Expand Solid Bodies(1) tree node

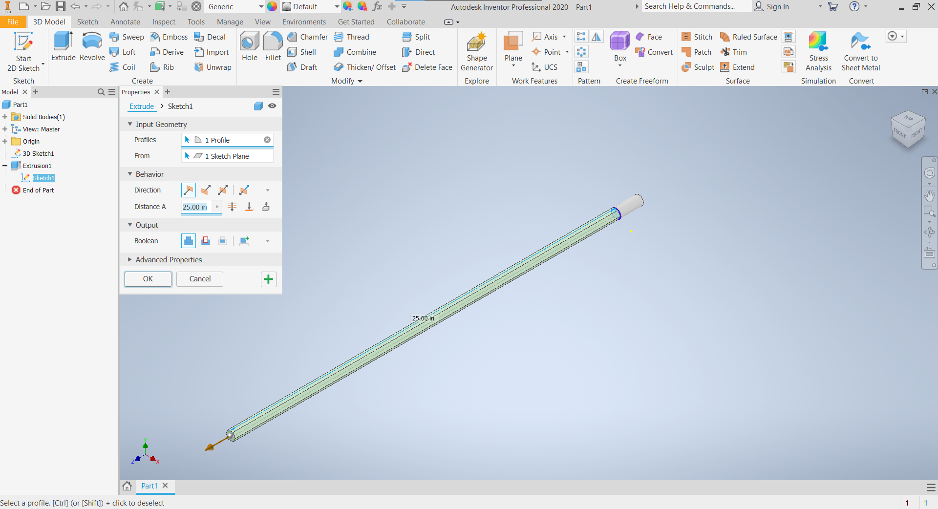click(5, 117)
